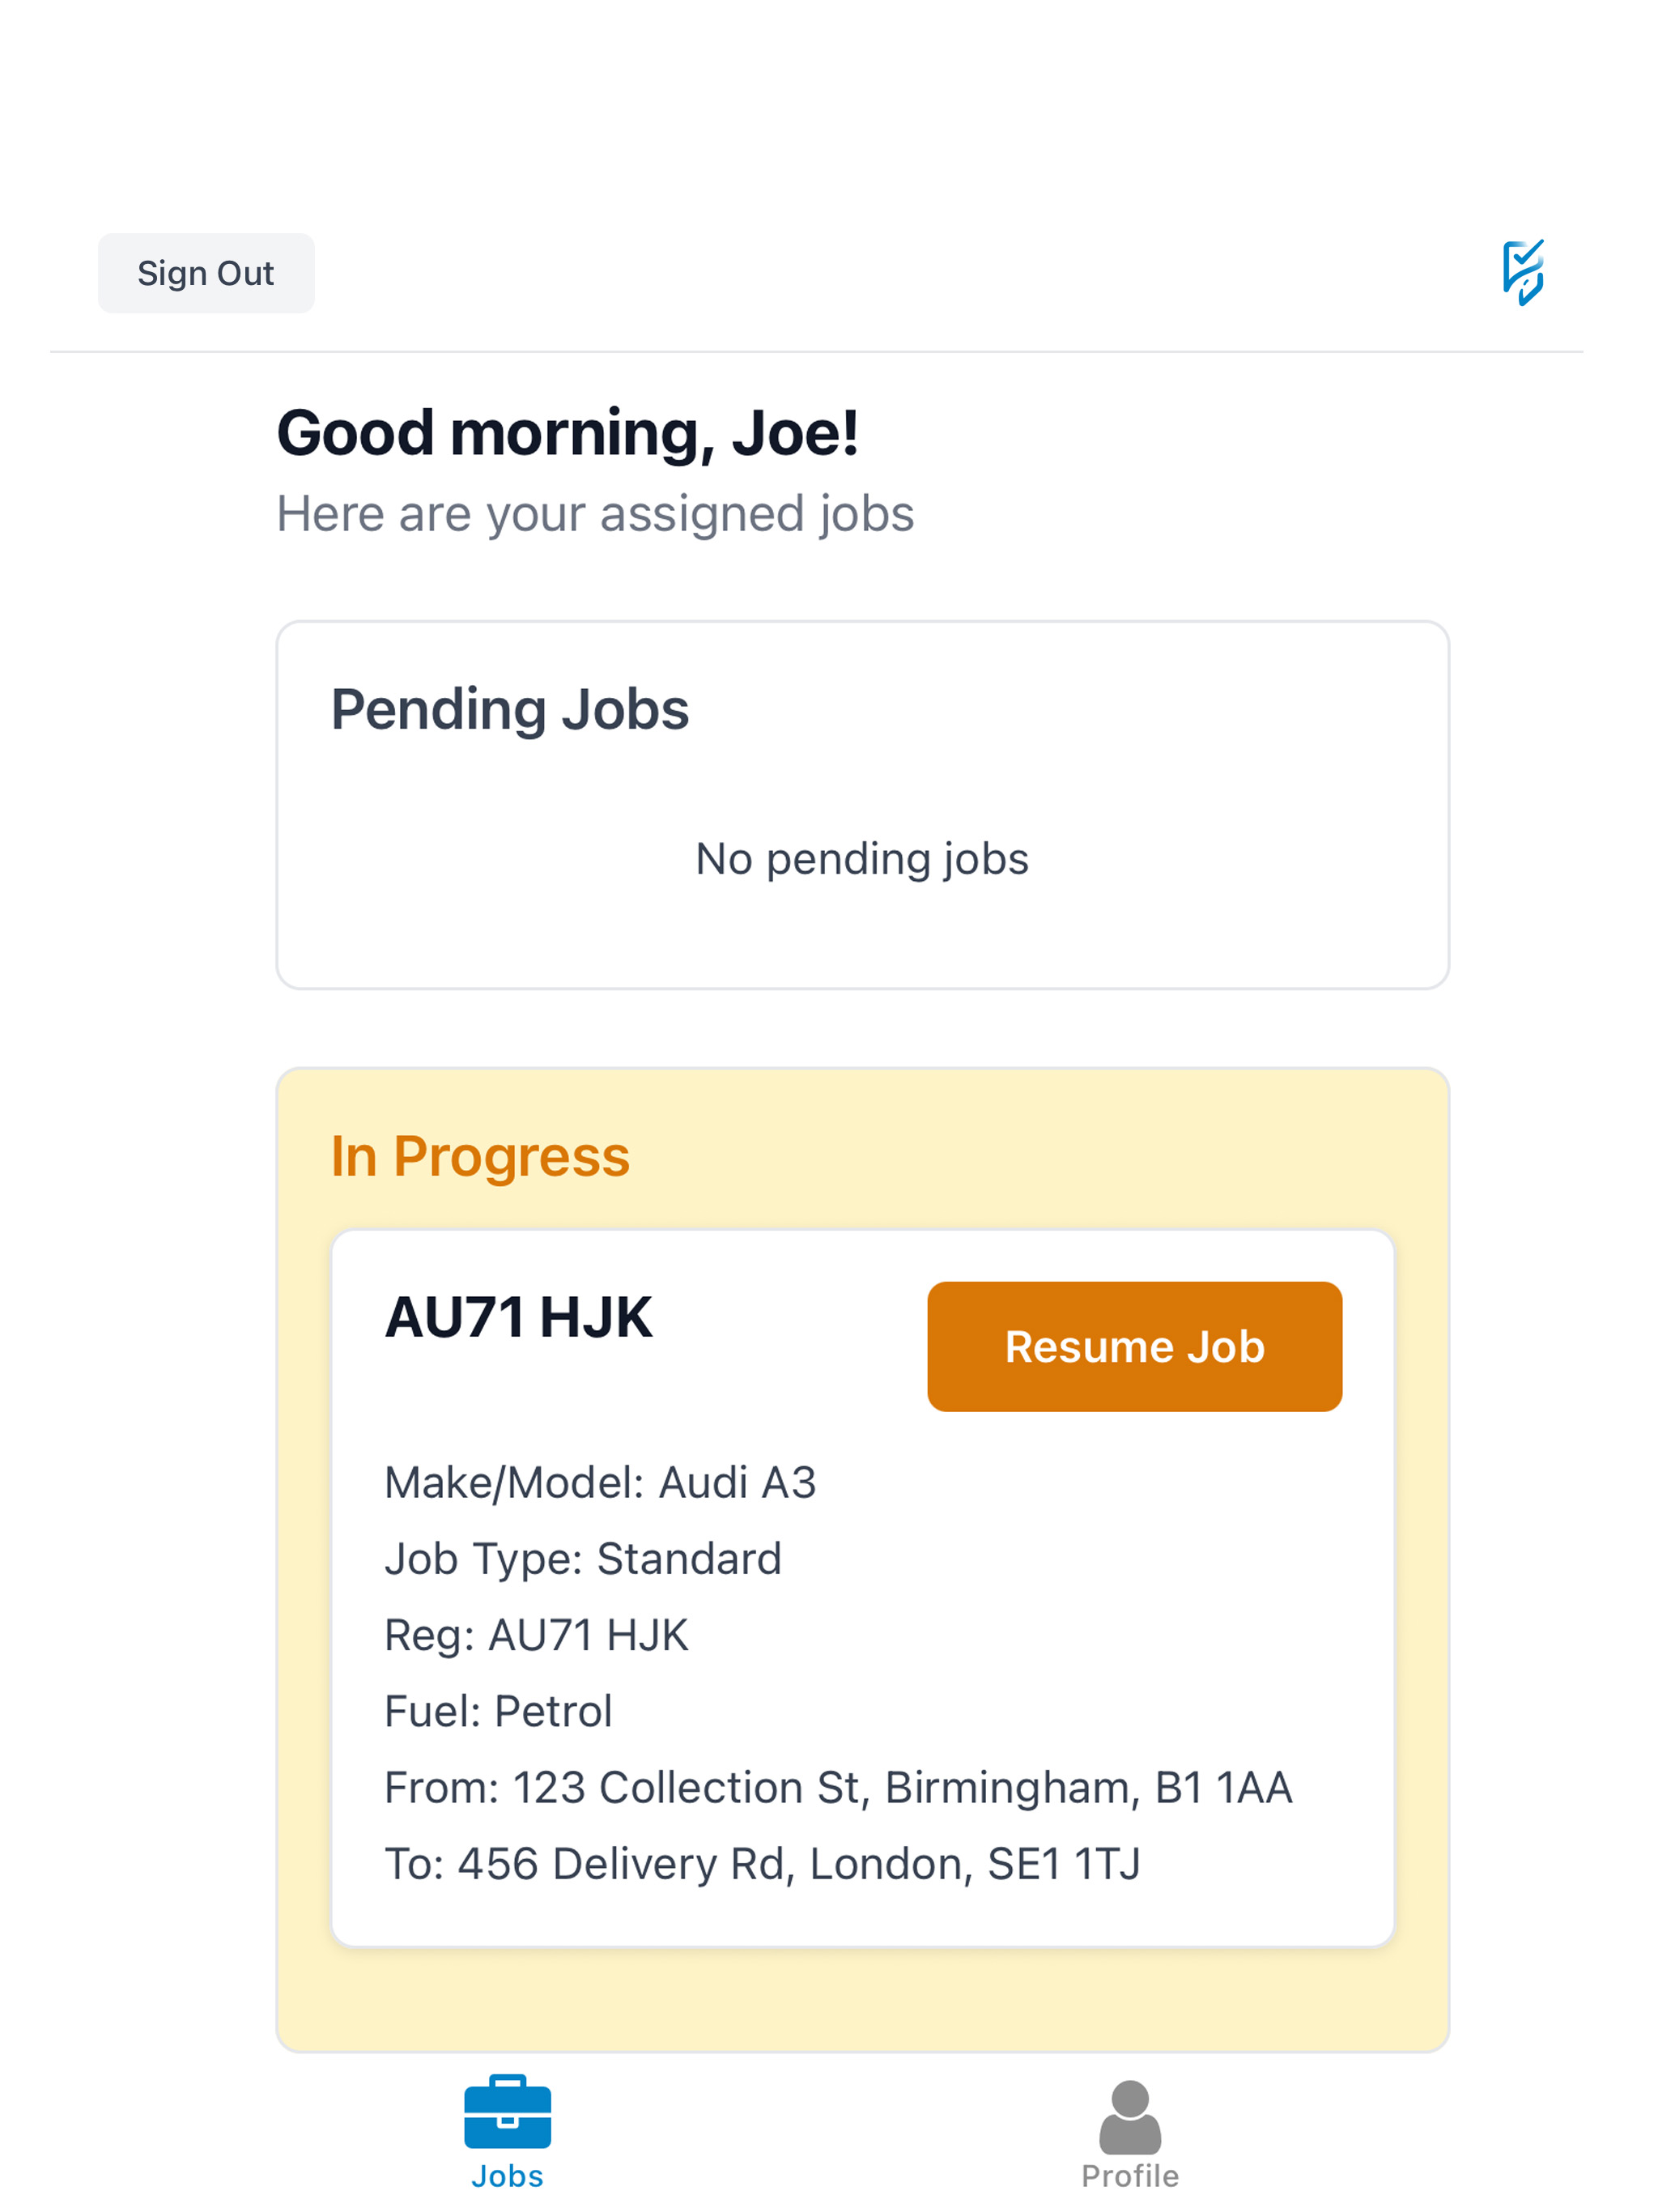The image size is (1658, 2212).
Task: Click the Job Type Standard line
Action: tap(583, 1559)
